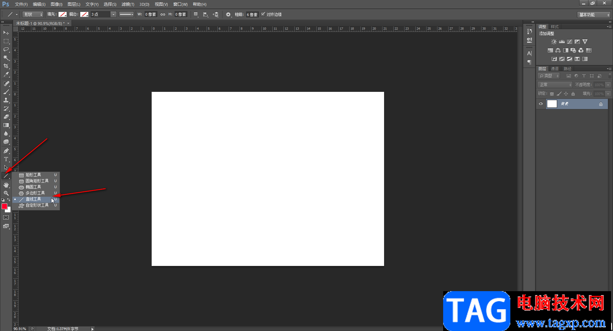Add an Invert adjustment
Image resolution: width=613 pixels, height=331 pixels.
click(x=554, y=59)
